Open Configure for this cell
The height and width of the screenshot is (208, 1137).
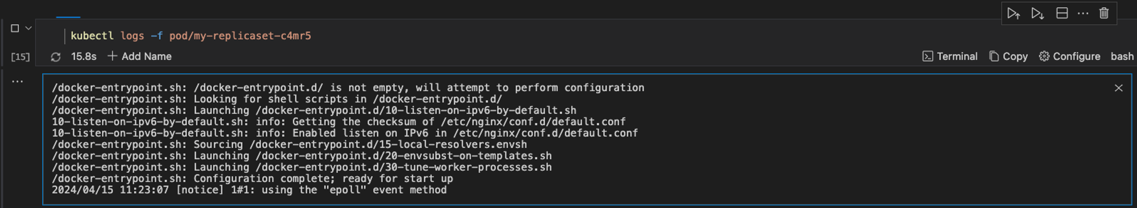pos(1069,56)
